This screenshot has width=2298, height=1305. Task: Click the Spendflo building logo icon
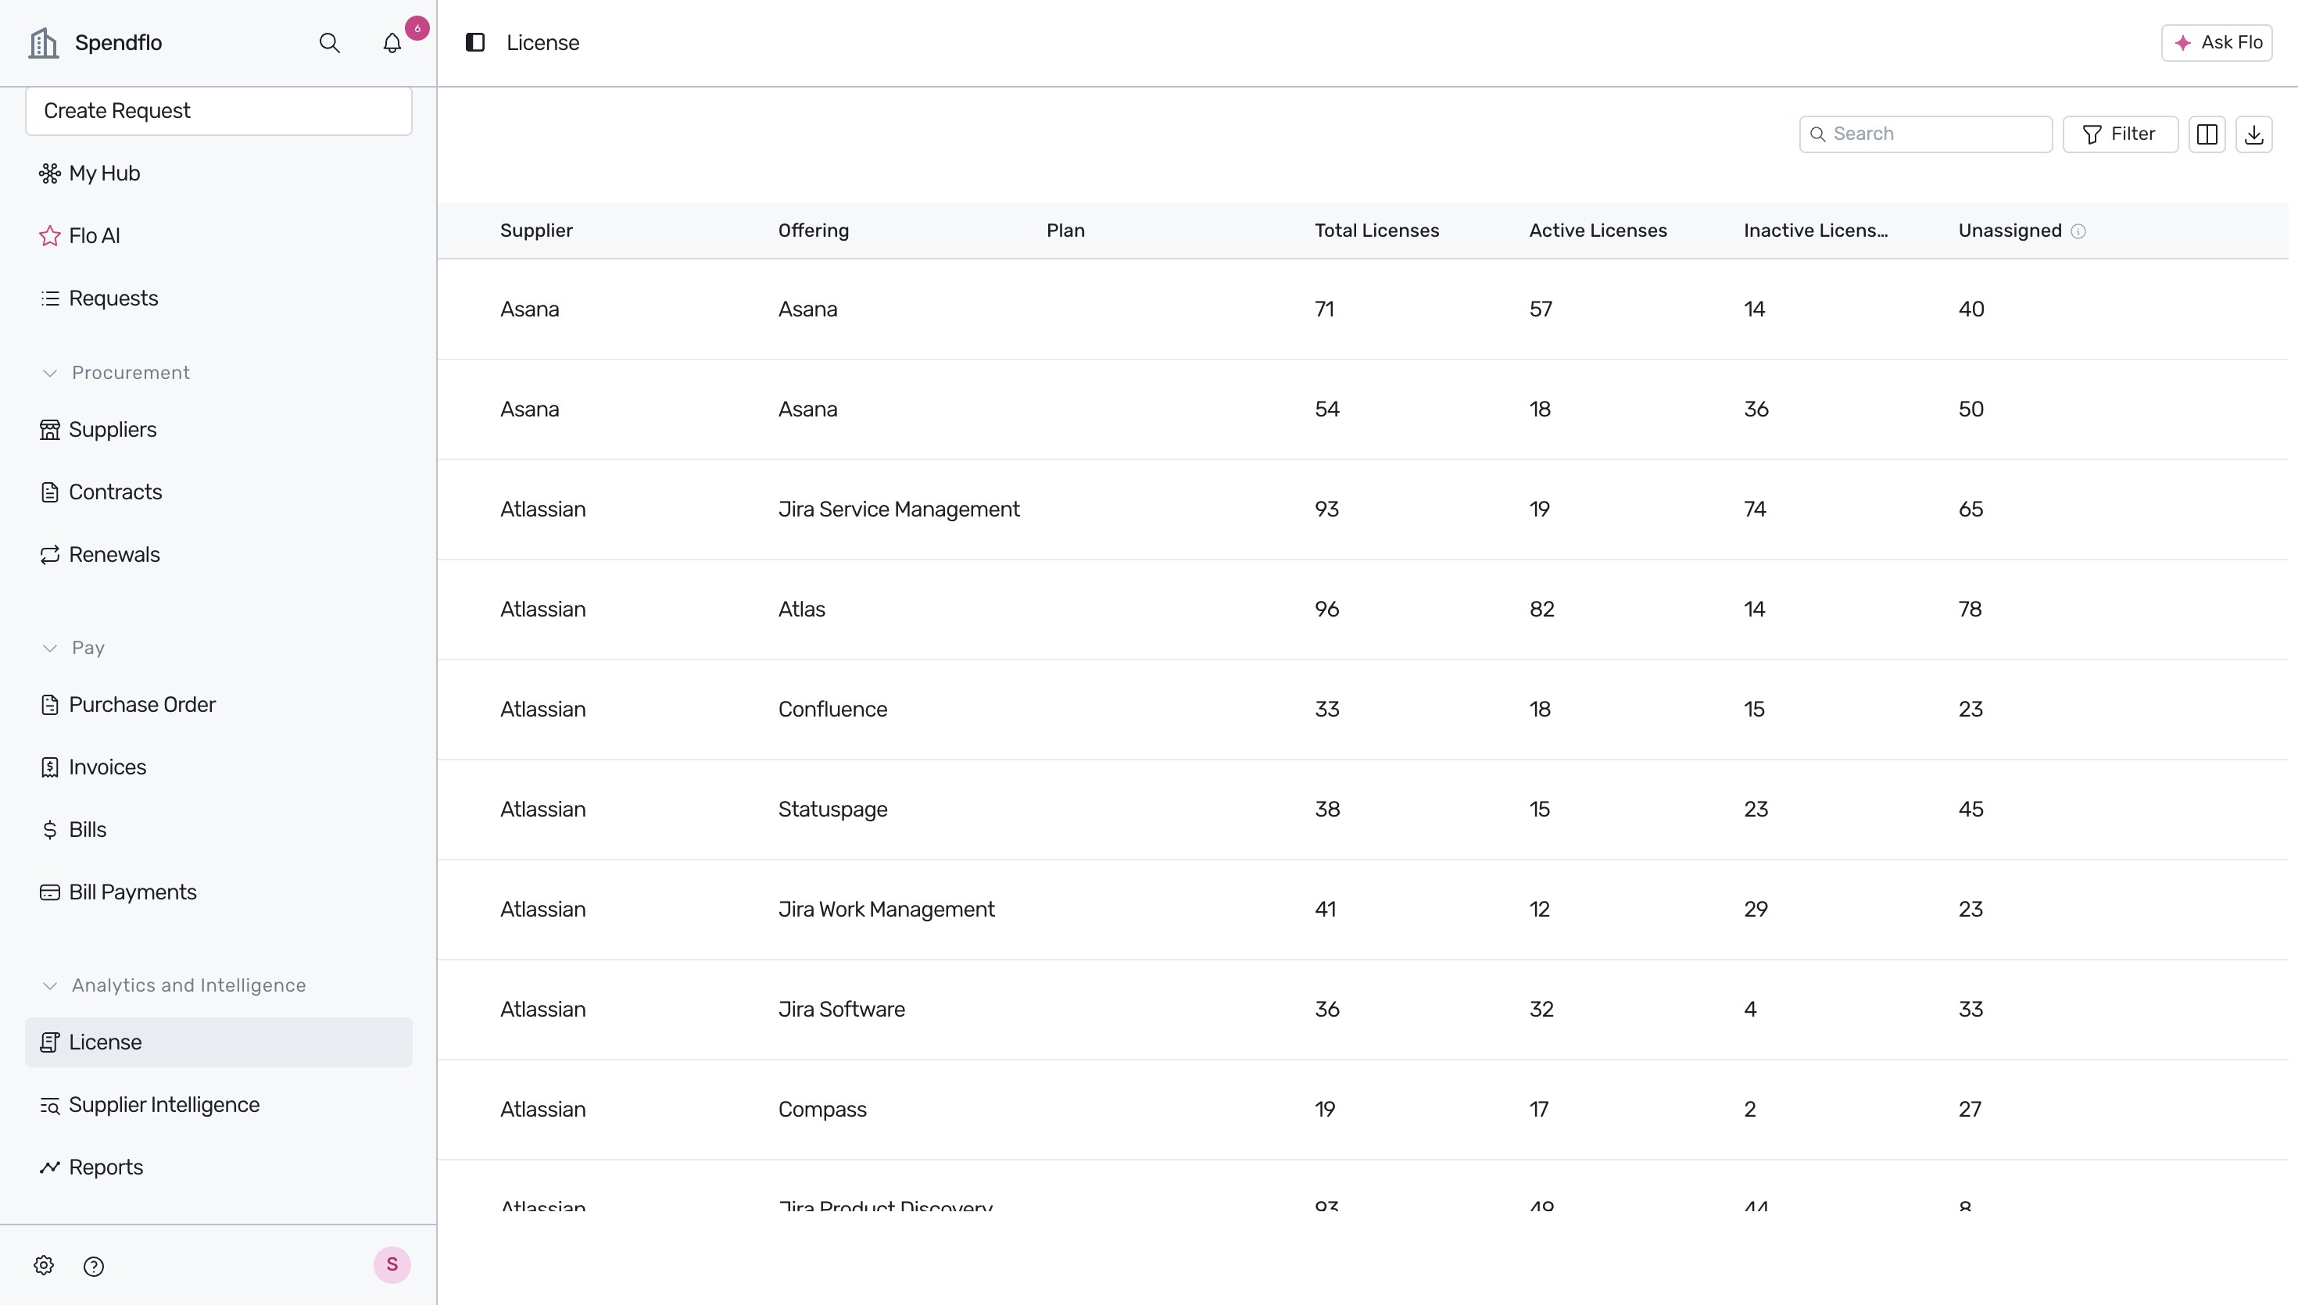(x=44, y=42)
